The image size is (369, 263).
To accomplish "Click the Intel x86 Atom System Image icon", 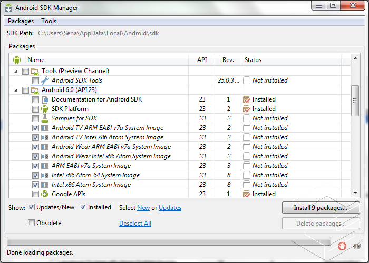I will [x=45, y=185].
